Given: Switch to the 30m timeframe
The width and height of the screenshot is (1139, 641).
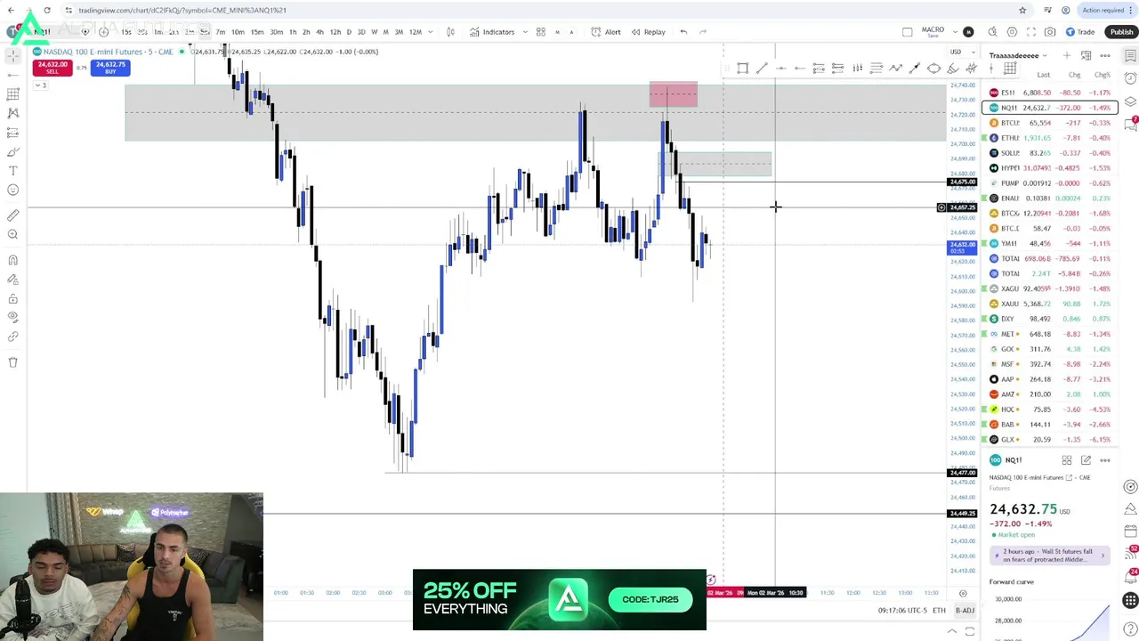Looking at the screenshot, I should pos(276,32).
